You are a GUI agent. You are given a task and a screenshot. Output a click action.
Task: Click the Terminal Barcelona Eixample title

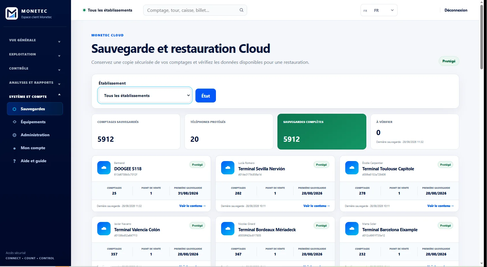click(390, 230)
